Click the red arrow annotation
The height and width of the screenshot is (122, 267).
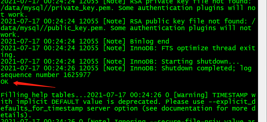34,84
